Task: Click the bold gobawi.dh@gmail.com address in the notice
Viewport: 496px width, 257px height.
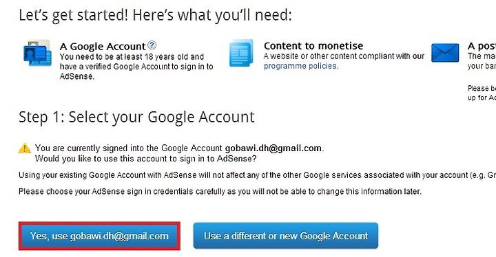Action: click(273, 148)
